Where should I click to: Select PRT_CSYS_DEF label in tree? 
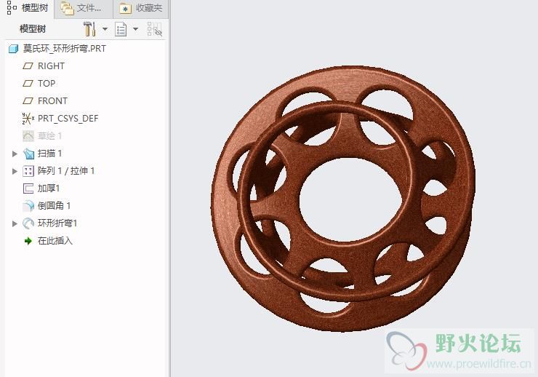tap(68, 119)
